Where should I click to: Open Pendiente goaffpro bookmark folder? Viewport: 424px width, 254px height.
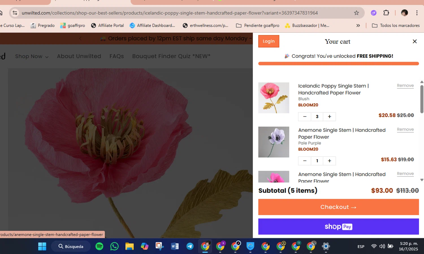pos(258,25)
